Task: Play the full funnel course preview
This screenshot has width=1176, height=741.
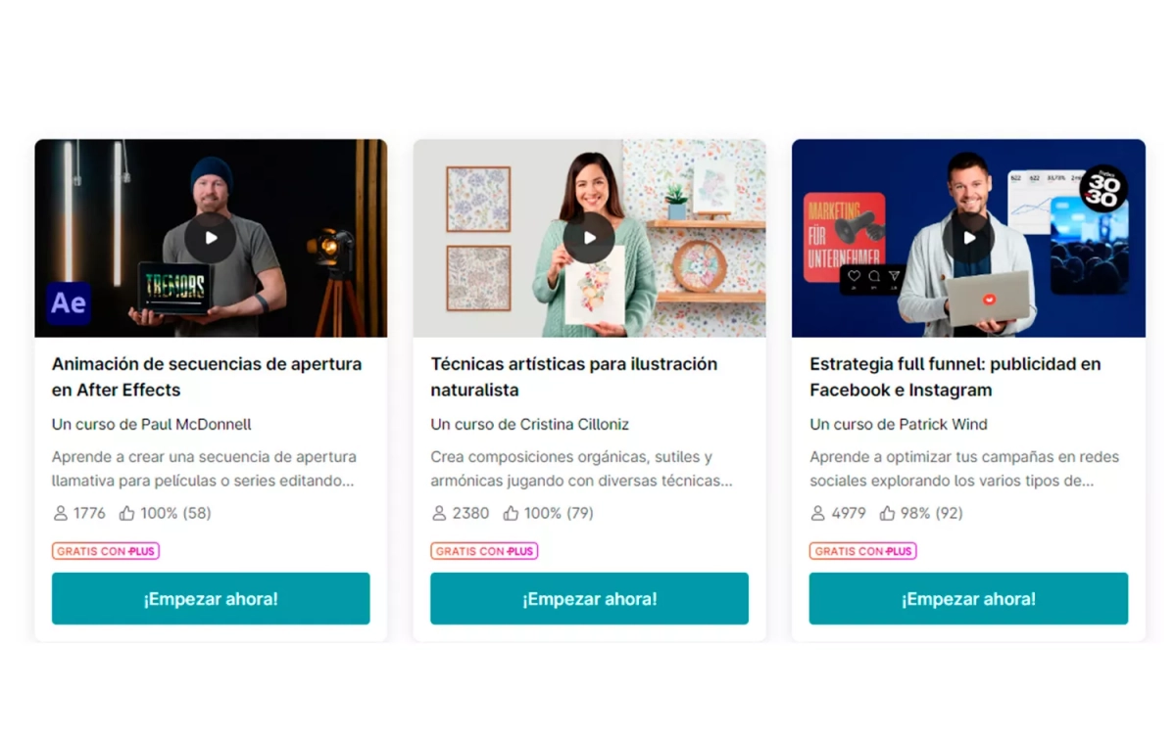Action: tap(968, 238)
